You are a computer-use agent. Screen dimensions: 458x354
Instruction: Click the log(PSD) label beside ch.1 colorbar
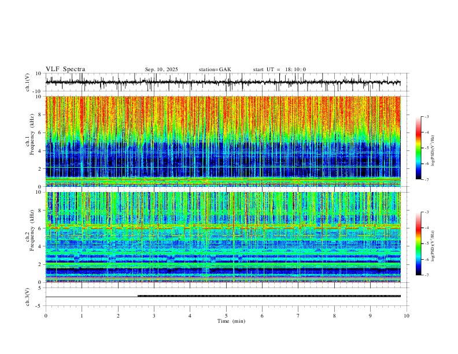(x=433, y=151)
